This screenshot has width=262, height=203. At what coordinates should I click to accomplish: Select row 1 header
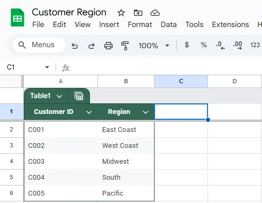pyautogui.click(x=12, y=111)
